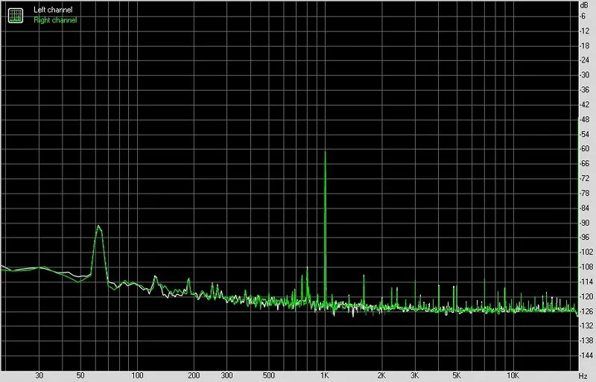This screenshot has width=596, height=382.
Task: Click the -54 dB scale value
Action: 584,134
